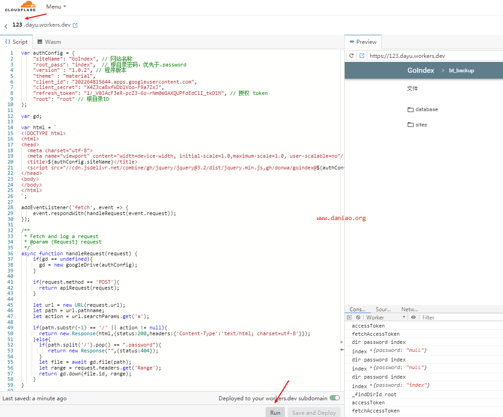Open preview in new window icon
Image resolution: width=503 pixels, height=417 pixels.
tap(362, 56)
